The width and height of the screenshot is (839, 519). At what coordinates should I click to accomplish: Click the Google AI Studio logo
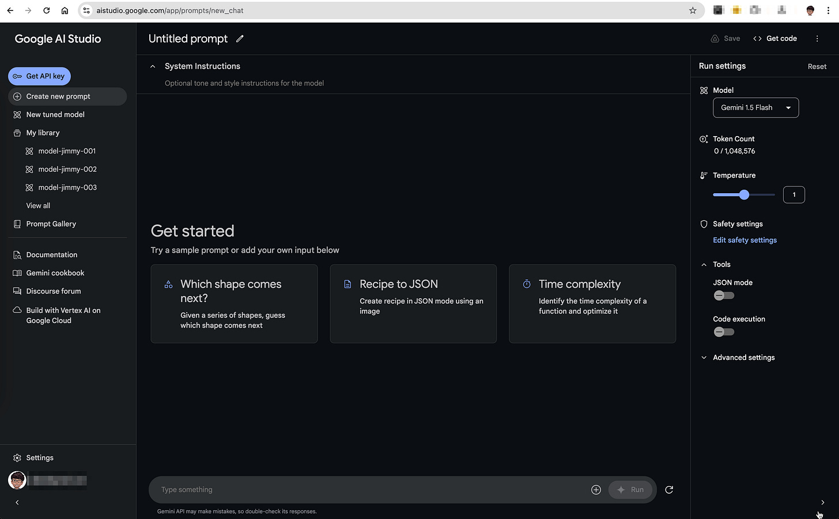pos(58,39)
